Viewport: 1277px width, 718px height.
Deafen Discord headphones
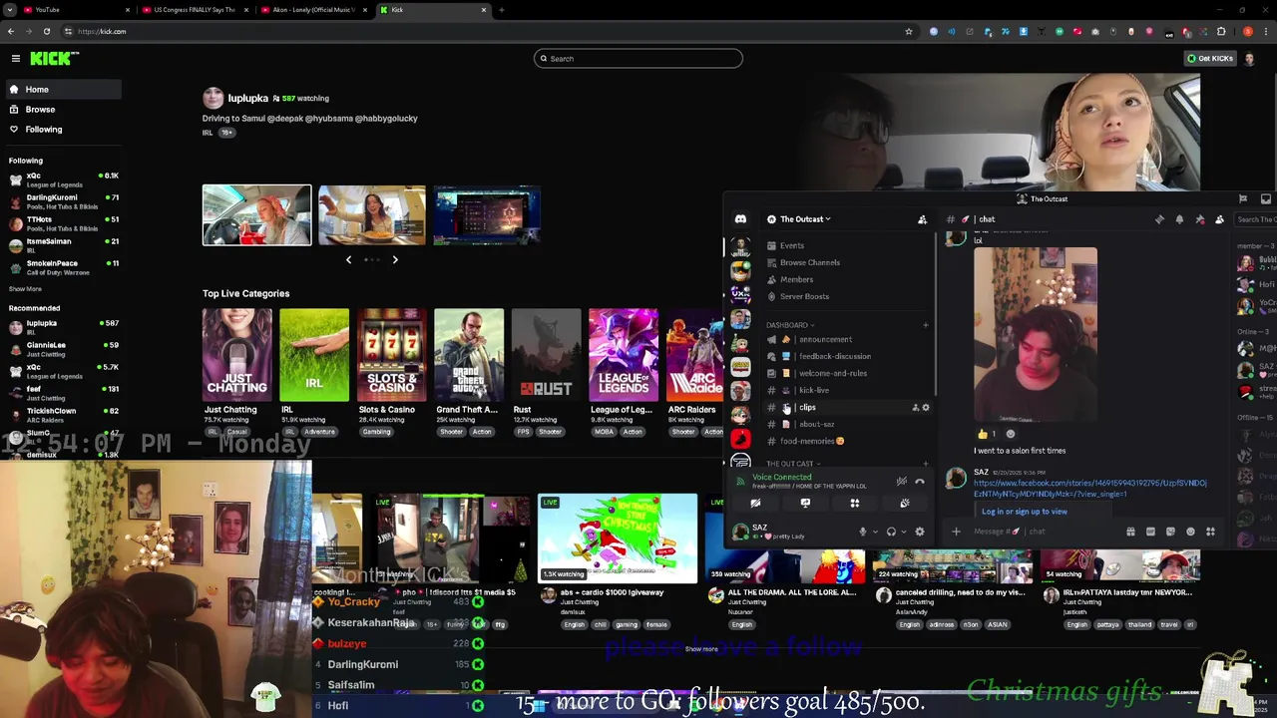(891, 533)
